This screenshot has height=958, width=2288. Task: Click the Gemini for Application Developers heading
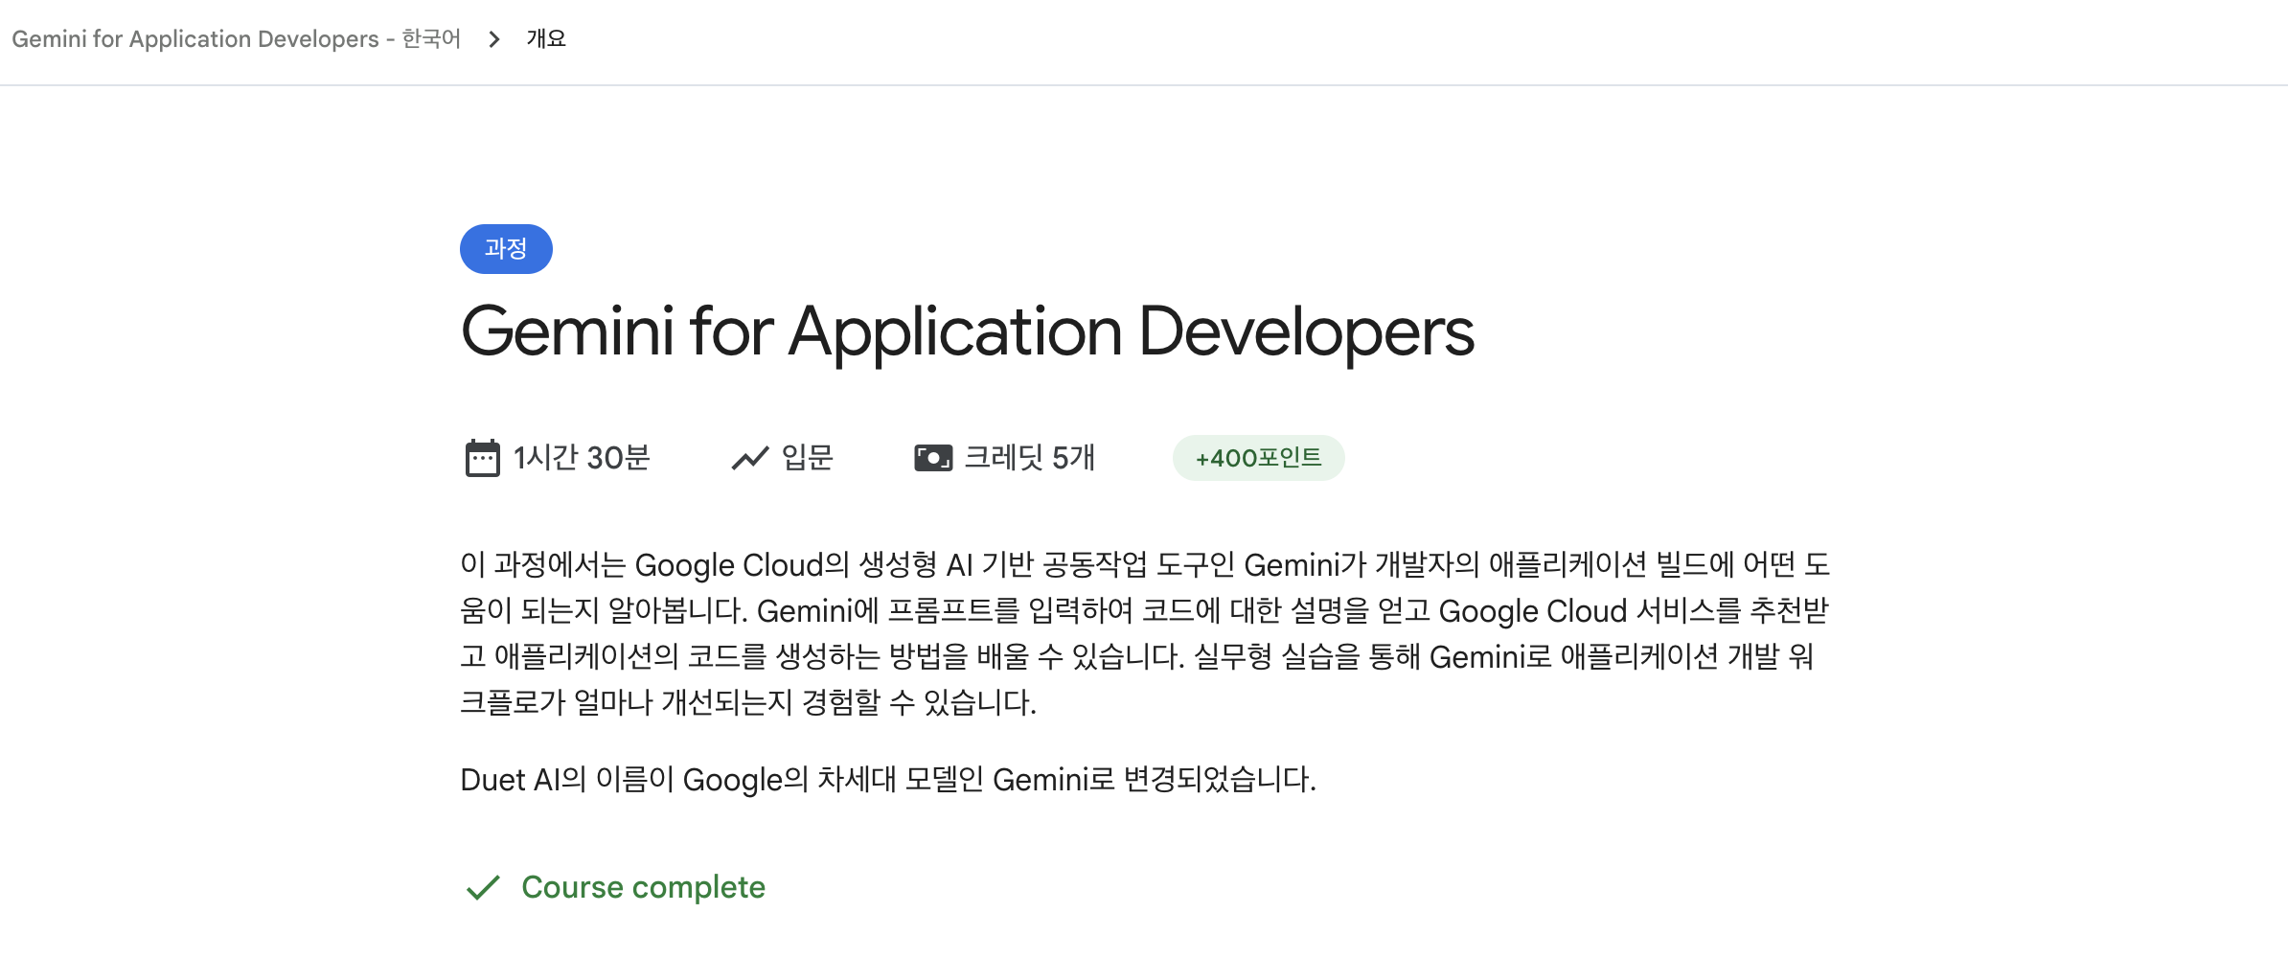pyautogui.click(x=968, y=332)
